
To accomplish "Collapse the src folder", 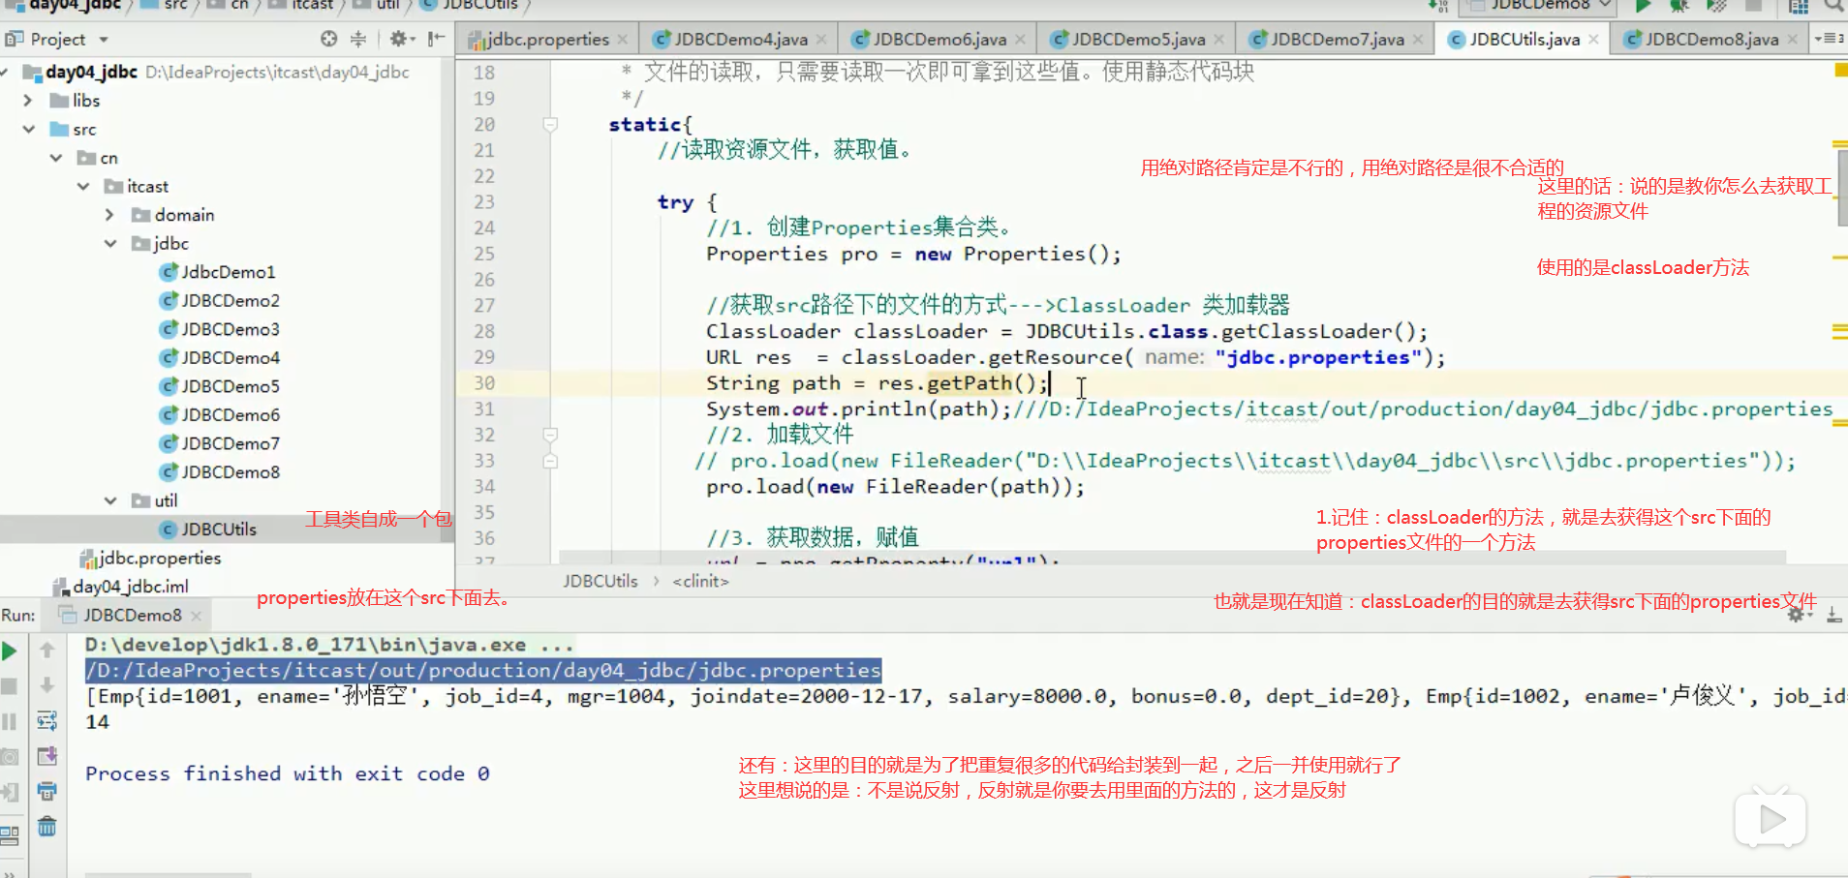I will pos(28,129).
